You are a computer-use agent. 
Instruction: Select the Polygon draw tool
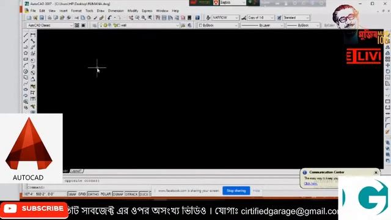coord(26,53)
